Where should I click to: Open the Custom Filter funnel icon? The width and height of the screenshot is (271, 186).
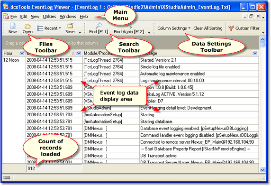click(231, 28)
